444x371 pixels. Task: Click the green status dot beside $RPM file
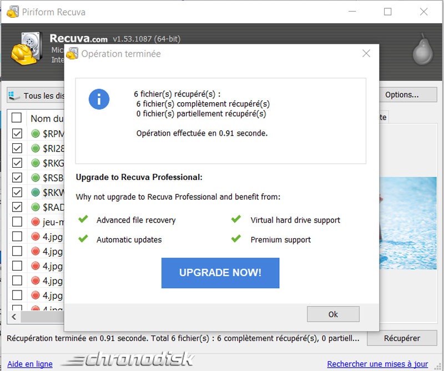[36, 133]
